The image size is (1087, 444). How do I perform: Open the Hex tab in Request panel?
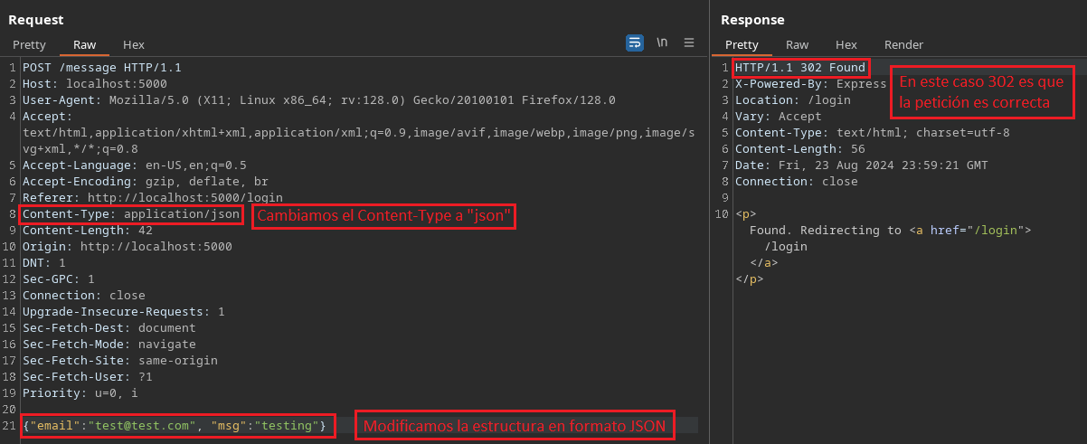tap(133, 44)
